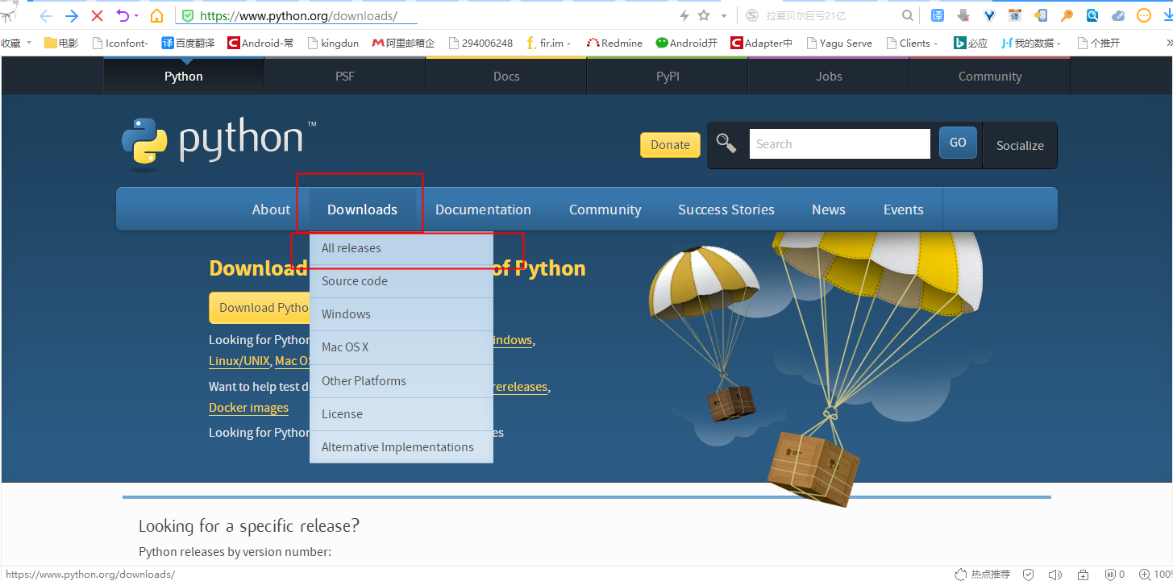Viewport: 1173px width, 581px height.
Task: Open the Success Stories menu
Action: tap(726, 210)
